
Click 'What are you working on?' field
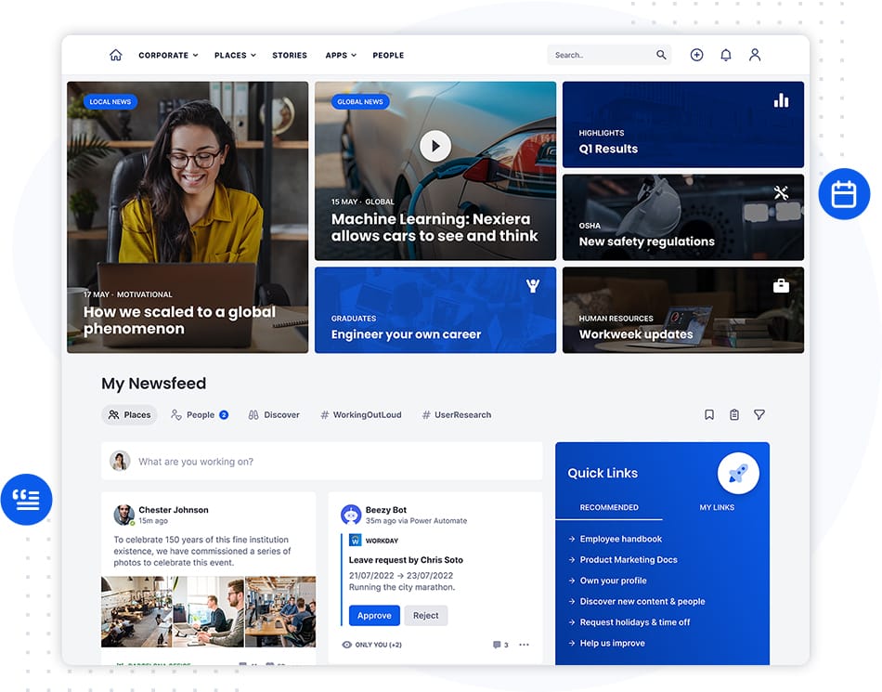322,462
